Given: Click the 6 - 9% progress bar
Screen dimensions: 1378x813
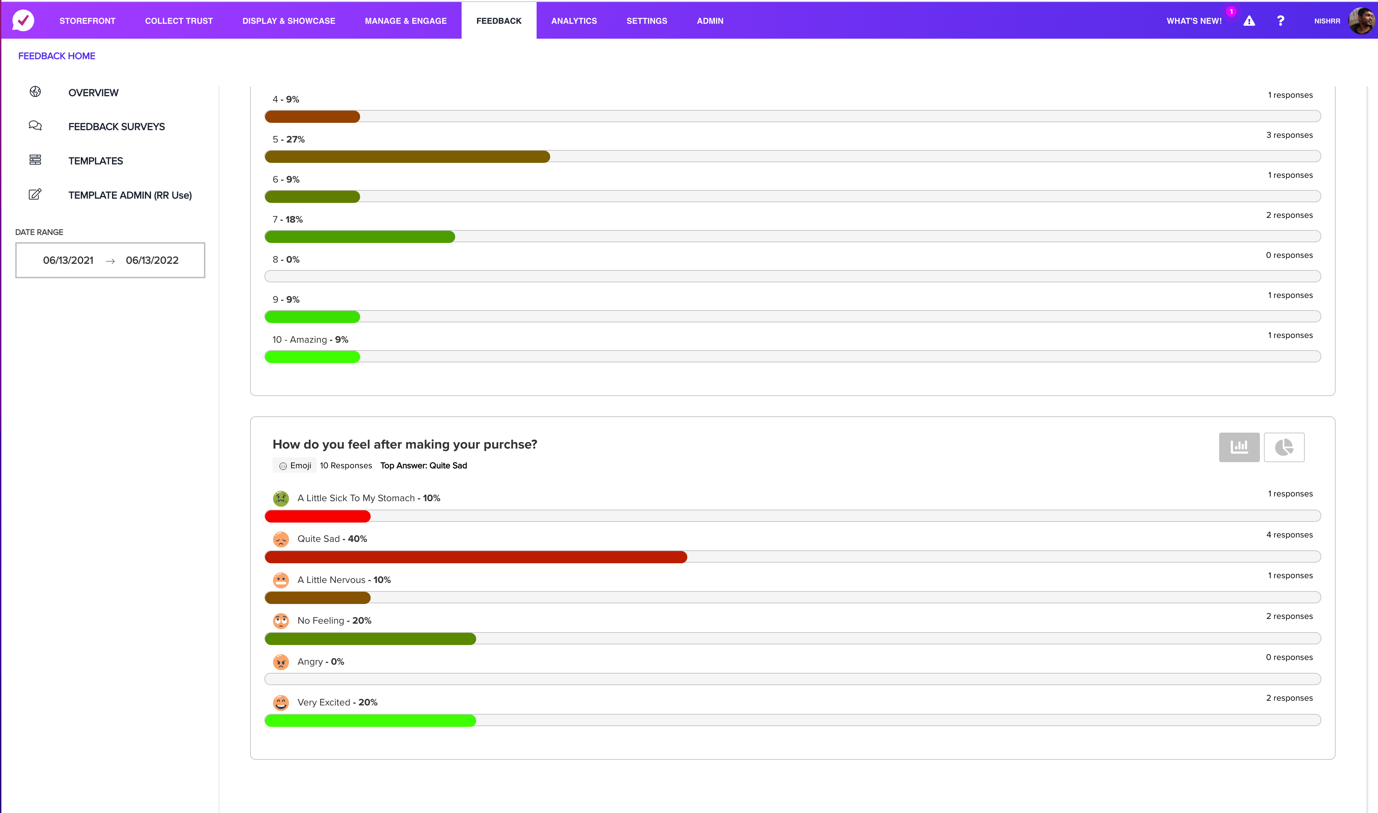Looking at the screenshot, I should tap(792, 197).
